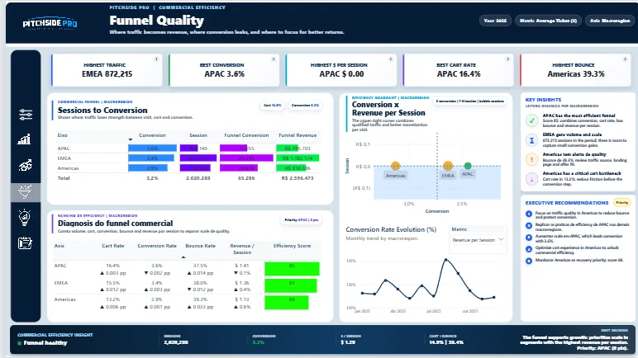This screenshot has width=638, height=358.
Task: Click peak point on Conversion Rate Evolution line
Action: [x=446, y=259]
